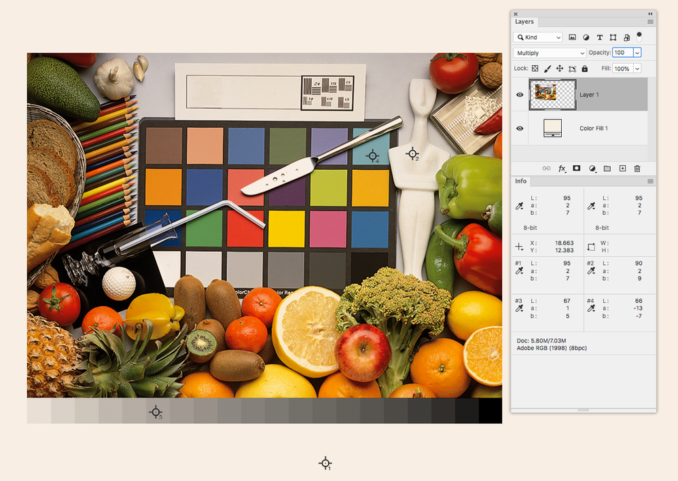
Task: Click the yellow patch on the color chart
Action: pos(286,229)
